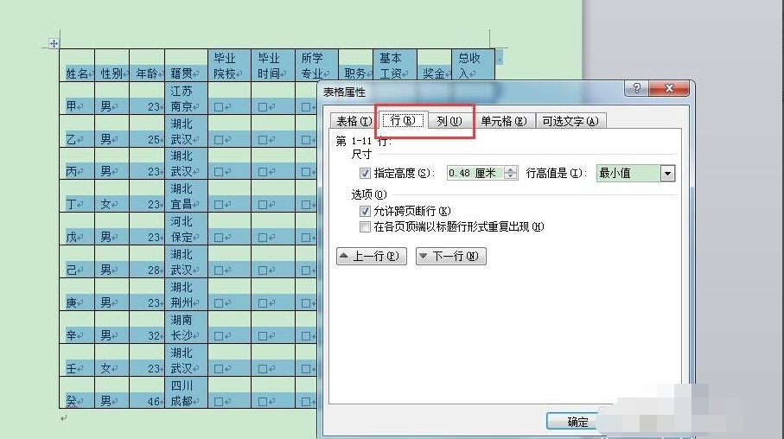Click the 职务 header cell
This screenshot has height=439, width=784.
[x=355, y=65]
